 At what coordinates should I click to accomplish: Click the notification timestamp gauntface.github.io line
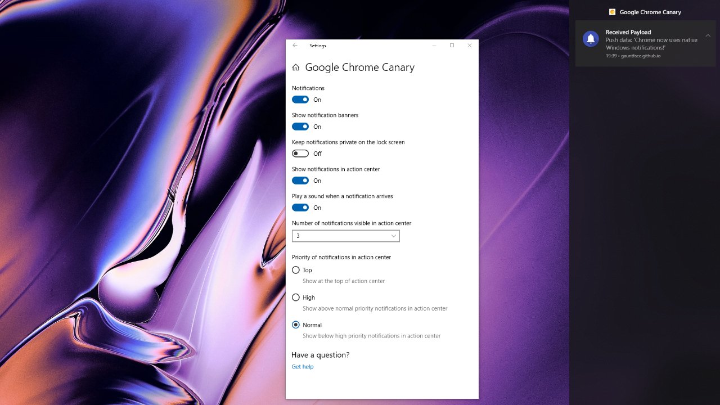pyautogui.click(x=633, y=56)
